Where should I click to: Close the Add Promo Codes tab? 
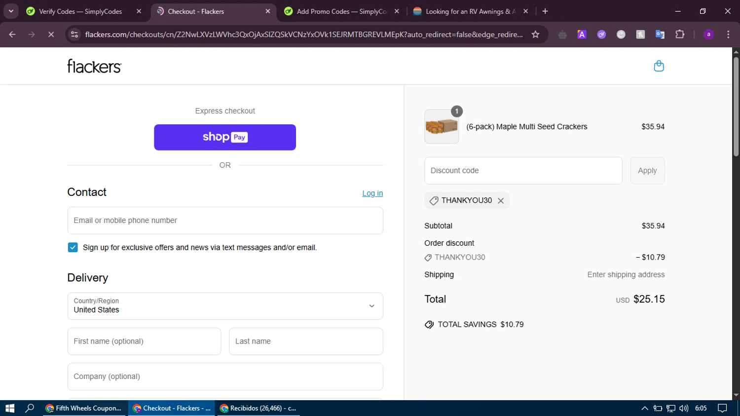pyautogui.click(x=397, y=11)
